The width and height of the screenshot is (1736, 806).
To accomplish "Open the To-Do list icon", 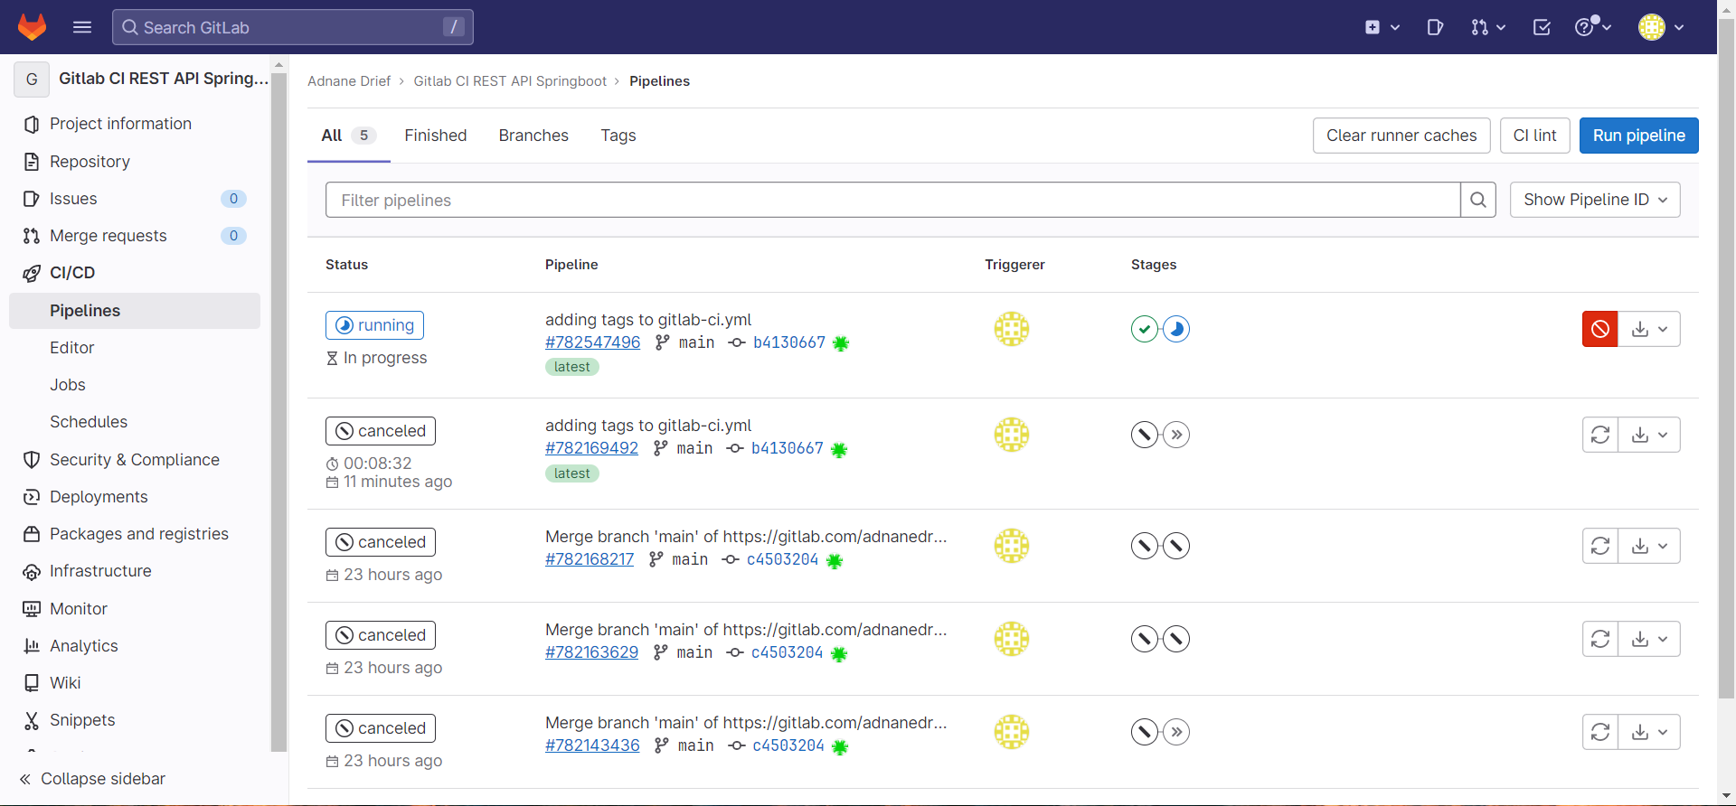I will pos(1542,27).
